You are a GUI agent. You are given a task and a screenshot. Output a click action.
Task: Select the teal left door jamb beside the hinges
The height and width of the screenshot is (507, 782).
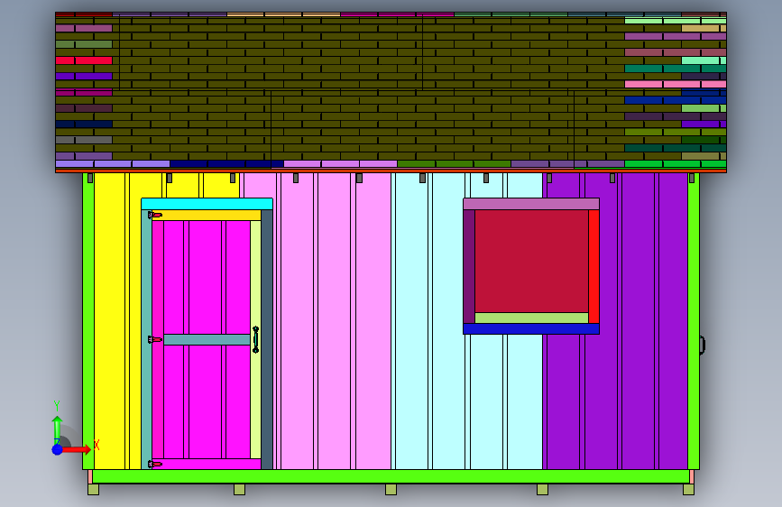147,339
